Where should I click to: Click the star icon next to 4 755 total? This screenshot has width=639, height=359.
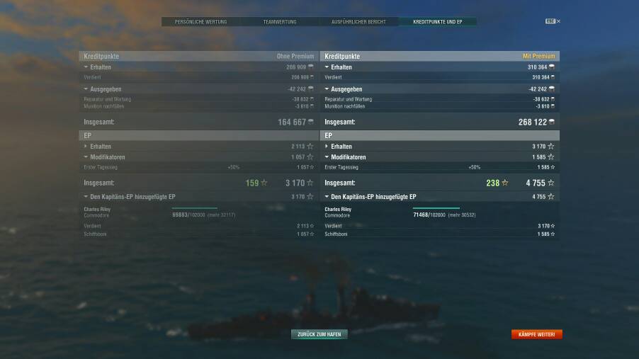[x=551, y=183]
